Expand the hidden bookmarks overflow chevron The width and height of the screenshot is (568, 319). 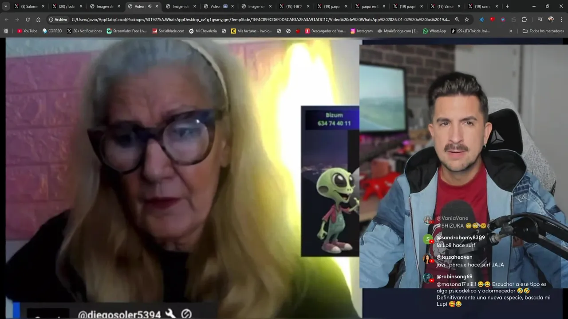pyautogui.click(x=511, y=31)
